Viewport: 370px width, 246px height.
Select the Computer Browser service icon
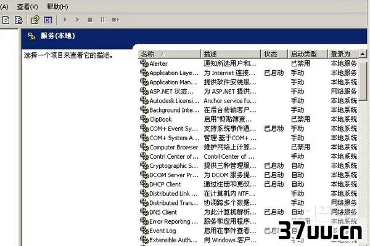(144, 147)
